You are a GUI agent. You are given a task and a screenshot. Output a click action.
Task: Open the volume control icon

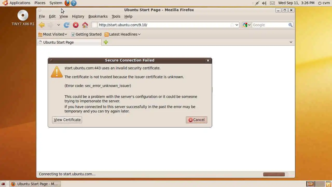tap(264, 3)
